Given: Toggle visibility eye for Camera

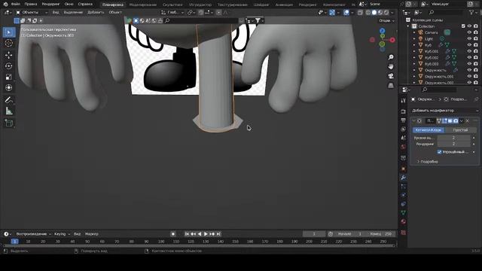Looking at the screenshot, I should (469, 32).
